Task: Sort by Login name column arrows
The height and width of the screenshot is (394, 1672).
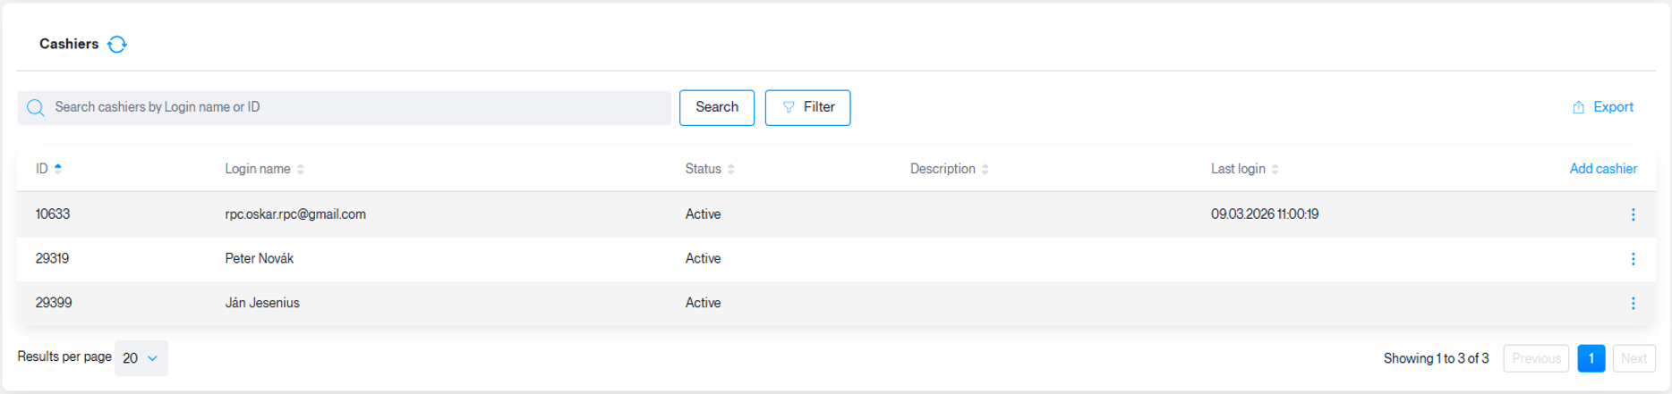Action: [301, 169]
